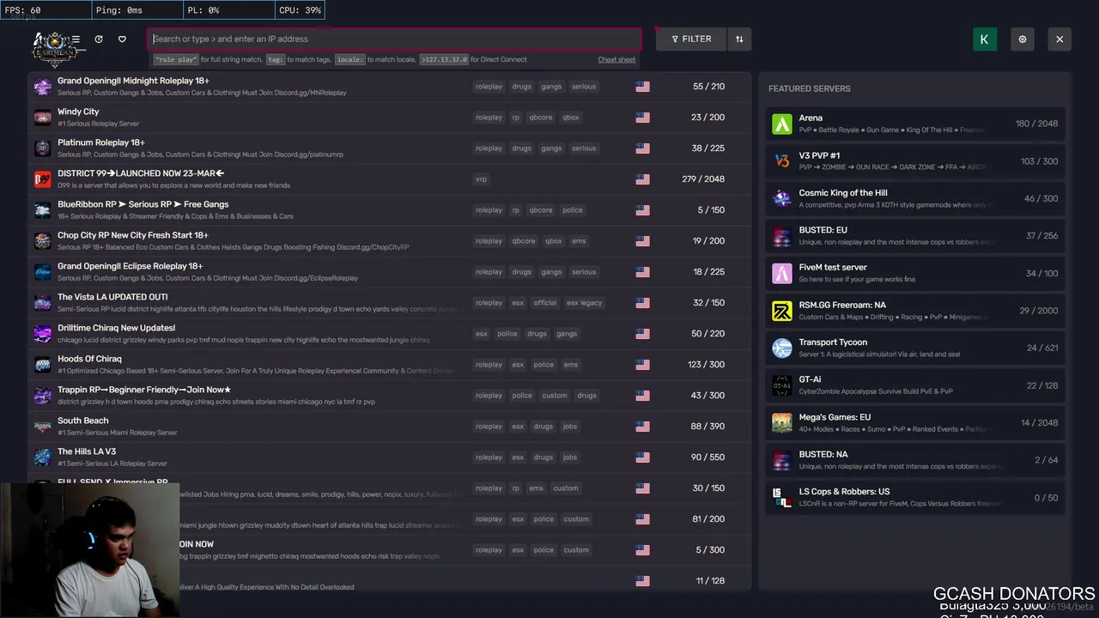Viewport: 1099px width, 618px height.
Task: Click US flag on The Hills LA V3 row
Action: tap(642, 457)
